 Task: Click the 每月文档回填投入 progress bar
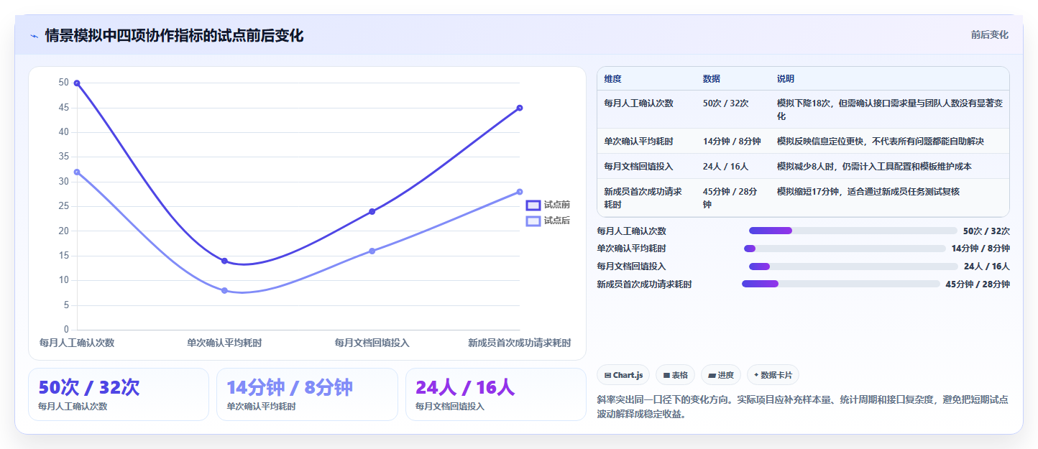pos(853,267)
